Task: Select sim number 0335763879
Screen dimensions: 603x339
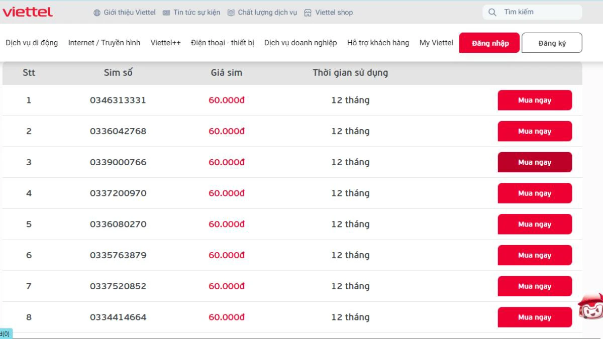Action: pyautogui.click(x=118, y=255)
